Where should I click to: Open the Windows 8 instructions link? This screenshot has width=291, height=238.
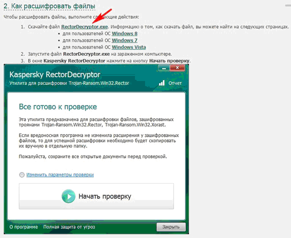coord(124,34)
